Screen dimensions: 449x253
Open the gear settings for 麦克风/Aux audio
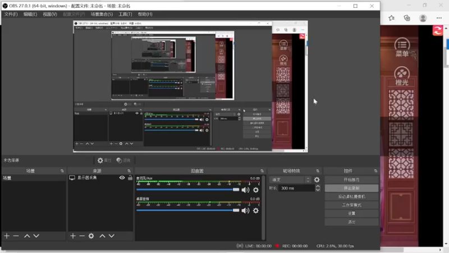(x=256, y=190)
